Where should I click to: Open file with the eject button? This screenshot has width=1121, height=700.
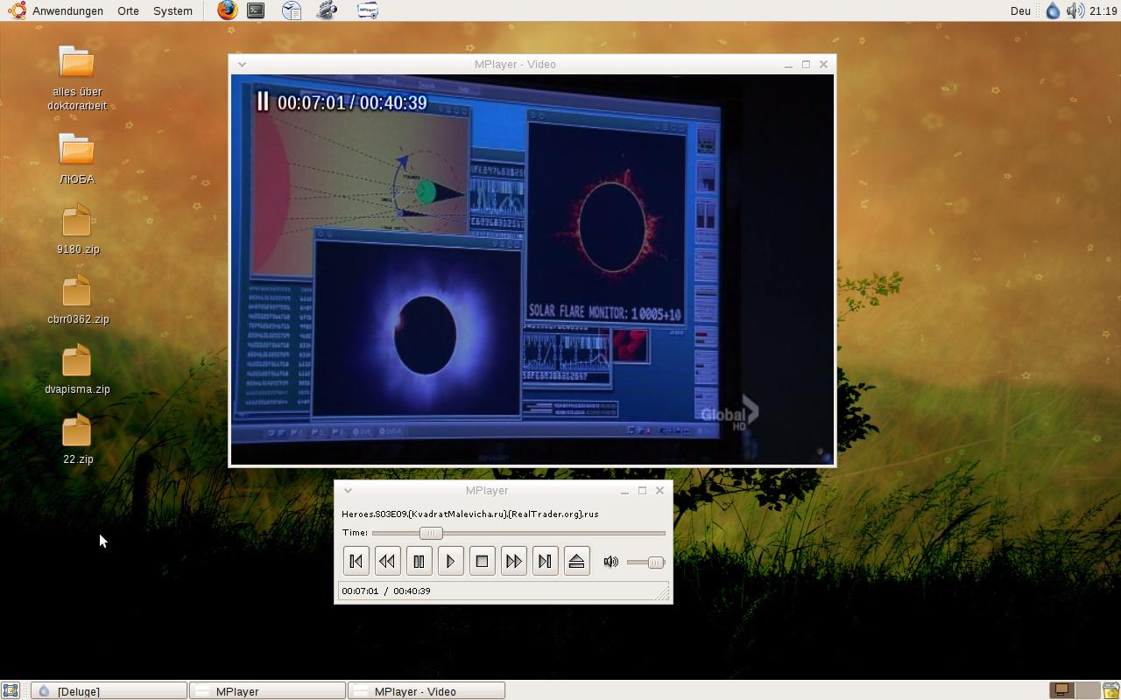(576, 562)
